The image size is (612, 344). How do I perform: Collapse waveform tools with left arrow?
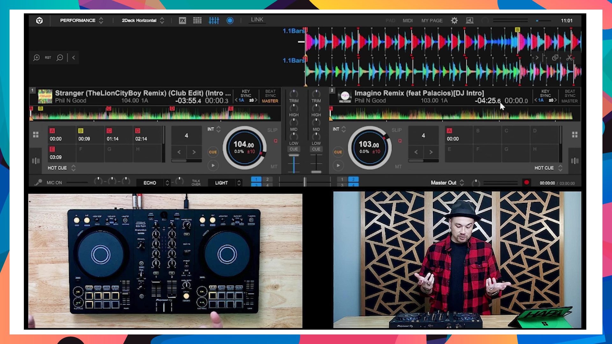pos(74,58)
